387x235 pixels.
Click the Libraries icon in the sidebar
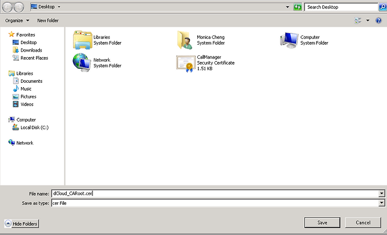point(11,73)
